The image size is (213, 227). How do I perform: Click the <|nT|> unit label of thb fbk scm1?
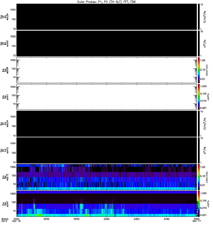(208, 97)
